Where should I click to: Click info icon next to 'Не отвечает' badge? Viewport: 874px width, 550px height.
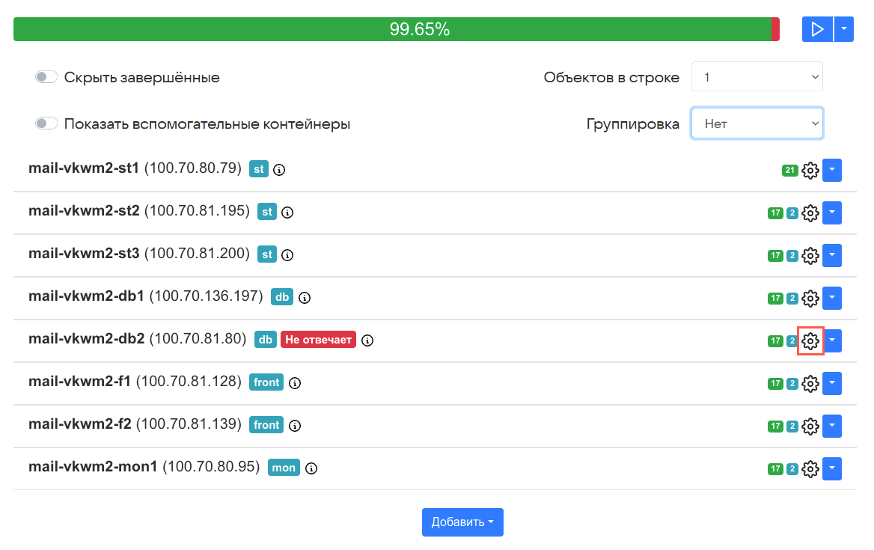pos(367,340)
